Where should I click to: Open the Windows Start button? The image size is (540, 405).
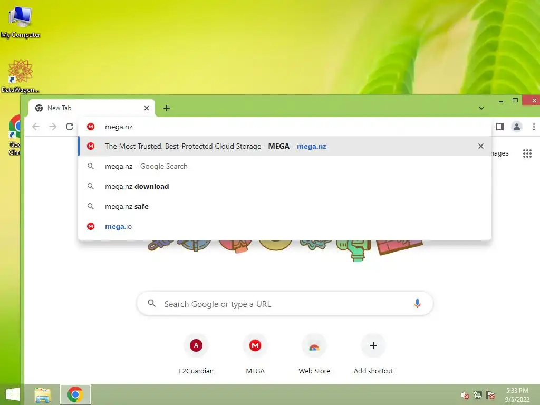click(13, 394)
